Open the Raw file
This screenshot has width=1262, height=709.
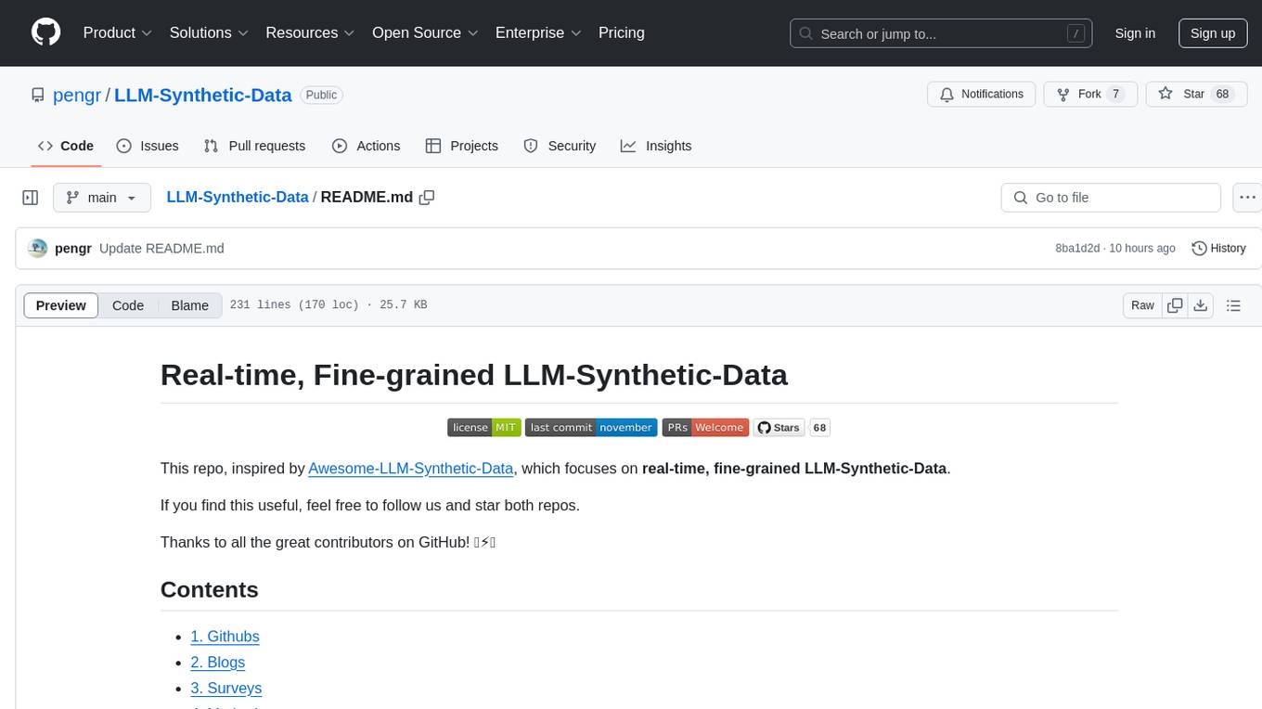(x=1142, y=305)
